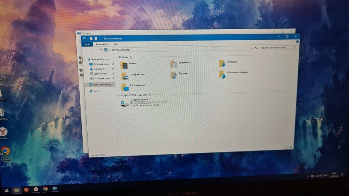The image size is (349, 196).
Task: Click disk C usage bar
Action: tap(149, 102)
